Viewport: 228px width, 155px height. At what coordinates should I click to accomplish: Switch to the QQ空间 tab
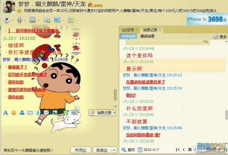pyautogui.click(x=128, y=30)
